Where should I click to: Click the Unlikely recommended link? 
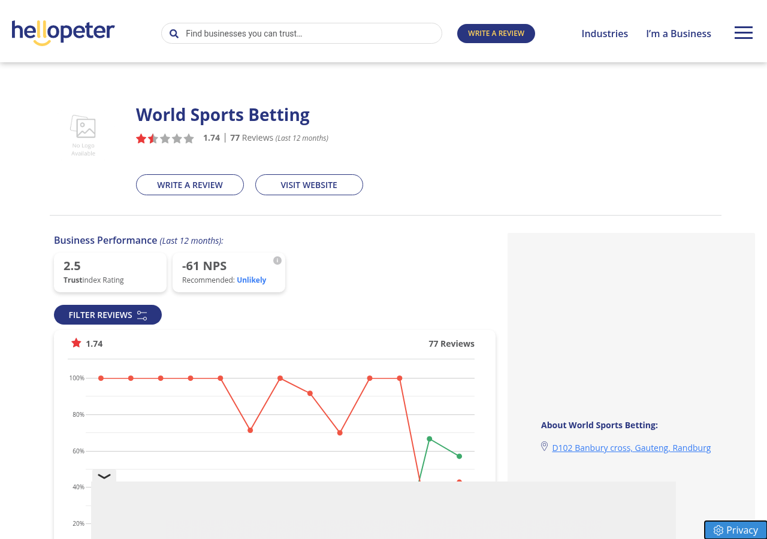pyautogui.click(x=252, y=280)
